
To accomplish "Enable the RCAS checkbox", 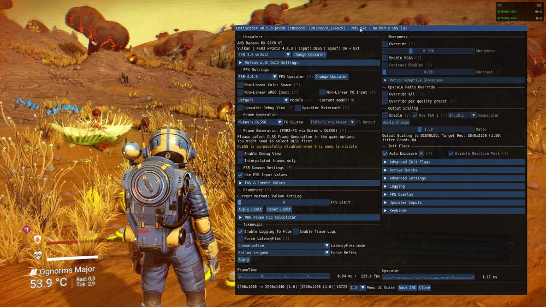I will pos(385,58).
